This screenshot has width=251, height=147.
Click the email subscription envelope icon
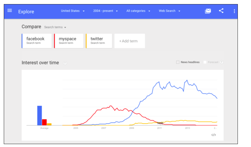pyautogui.click(x=208, y=11)
